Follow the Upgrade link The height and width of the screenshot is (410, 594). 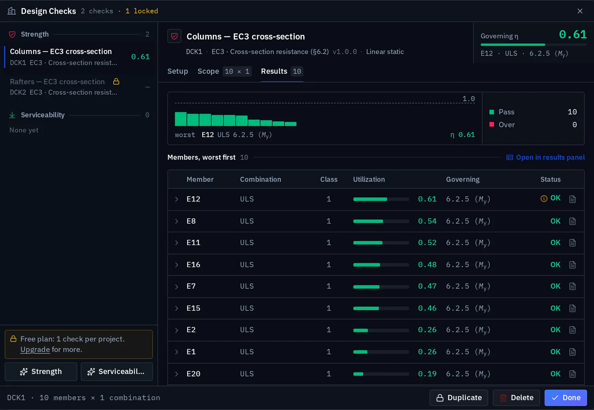[x=35, y=349]
